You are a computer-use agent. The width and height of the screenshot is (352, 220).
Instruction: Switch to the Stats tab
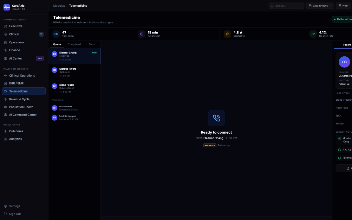[x=92, y=44]
